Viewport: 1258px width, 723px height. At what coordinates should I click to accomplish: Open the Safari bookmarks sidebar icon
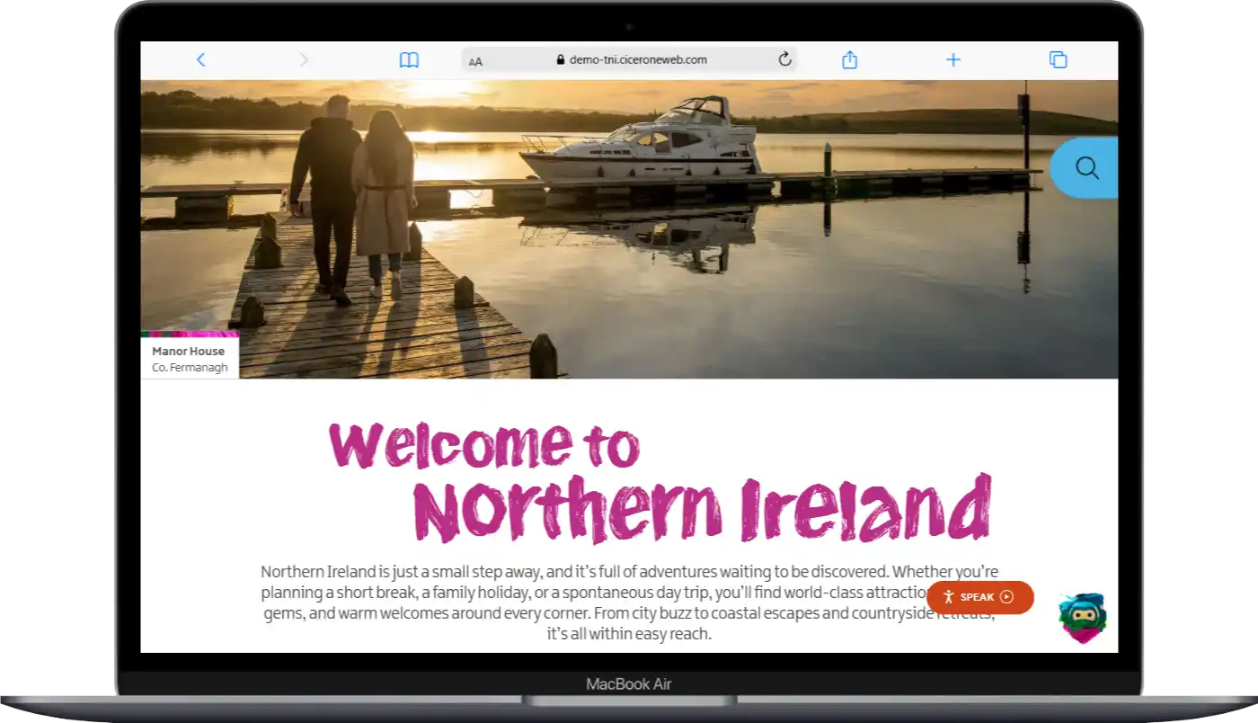(409, 59)
